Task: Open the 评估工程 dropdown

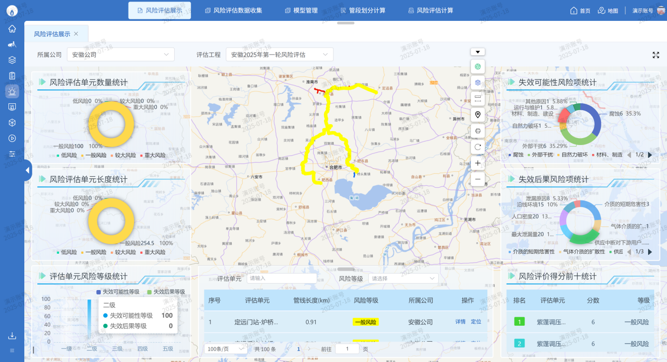Action: (279, 55)
